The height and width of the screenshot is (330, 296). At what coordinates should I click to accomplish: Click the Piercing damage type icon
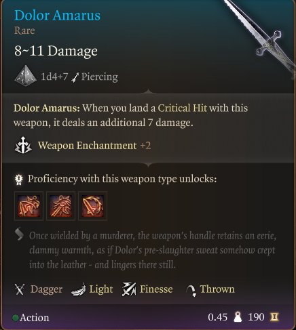pos(75,77)
